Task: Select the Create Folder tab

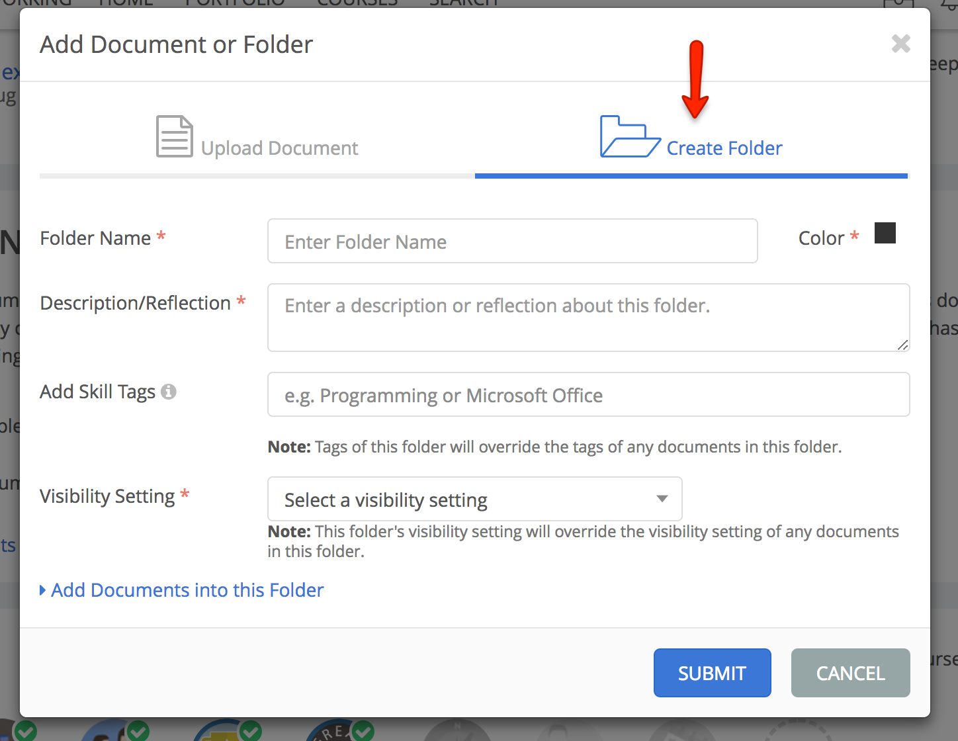Action: click(x=691, y=138)
